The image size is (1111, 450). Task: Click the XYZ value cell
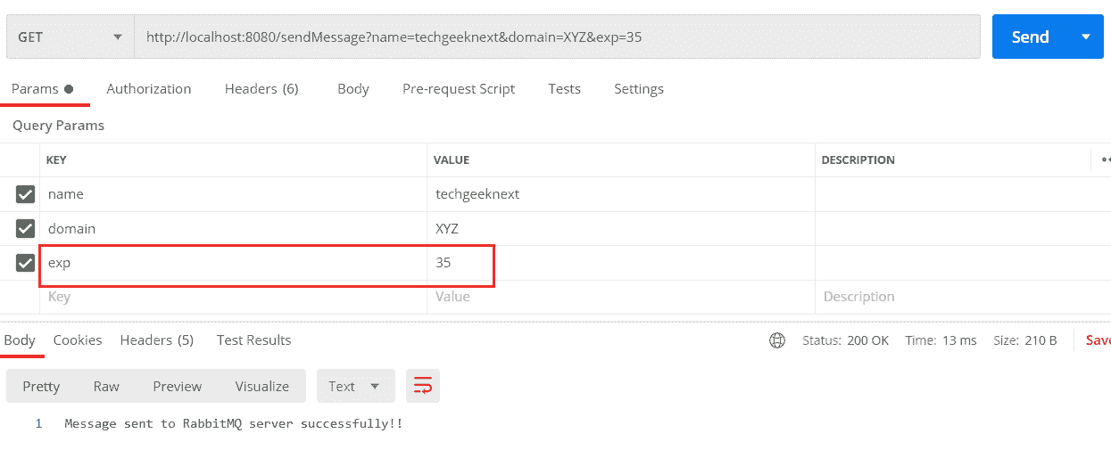point(621,229)
